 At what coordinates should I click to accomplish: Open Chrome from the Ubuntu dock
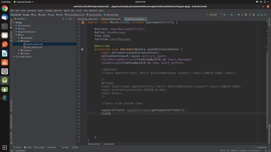[x=5, y=8]
